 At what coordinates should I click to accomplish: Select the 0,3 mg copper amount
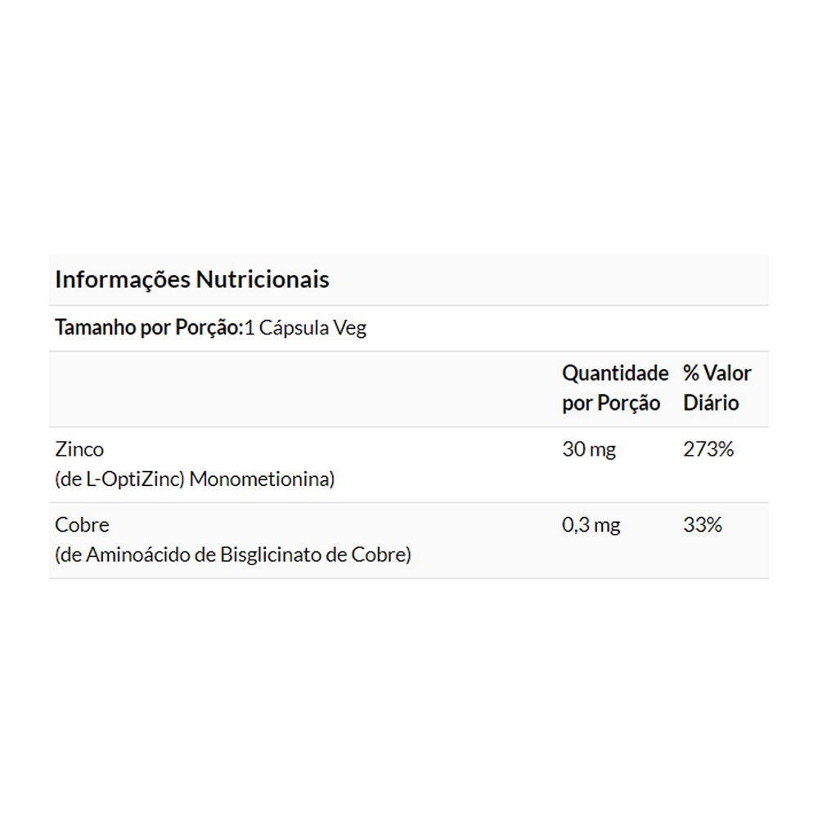591,525
